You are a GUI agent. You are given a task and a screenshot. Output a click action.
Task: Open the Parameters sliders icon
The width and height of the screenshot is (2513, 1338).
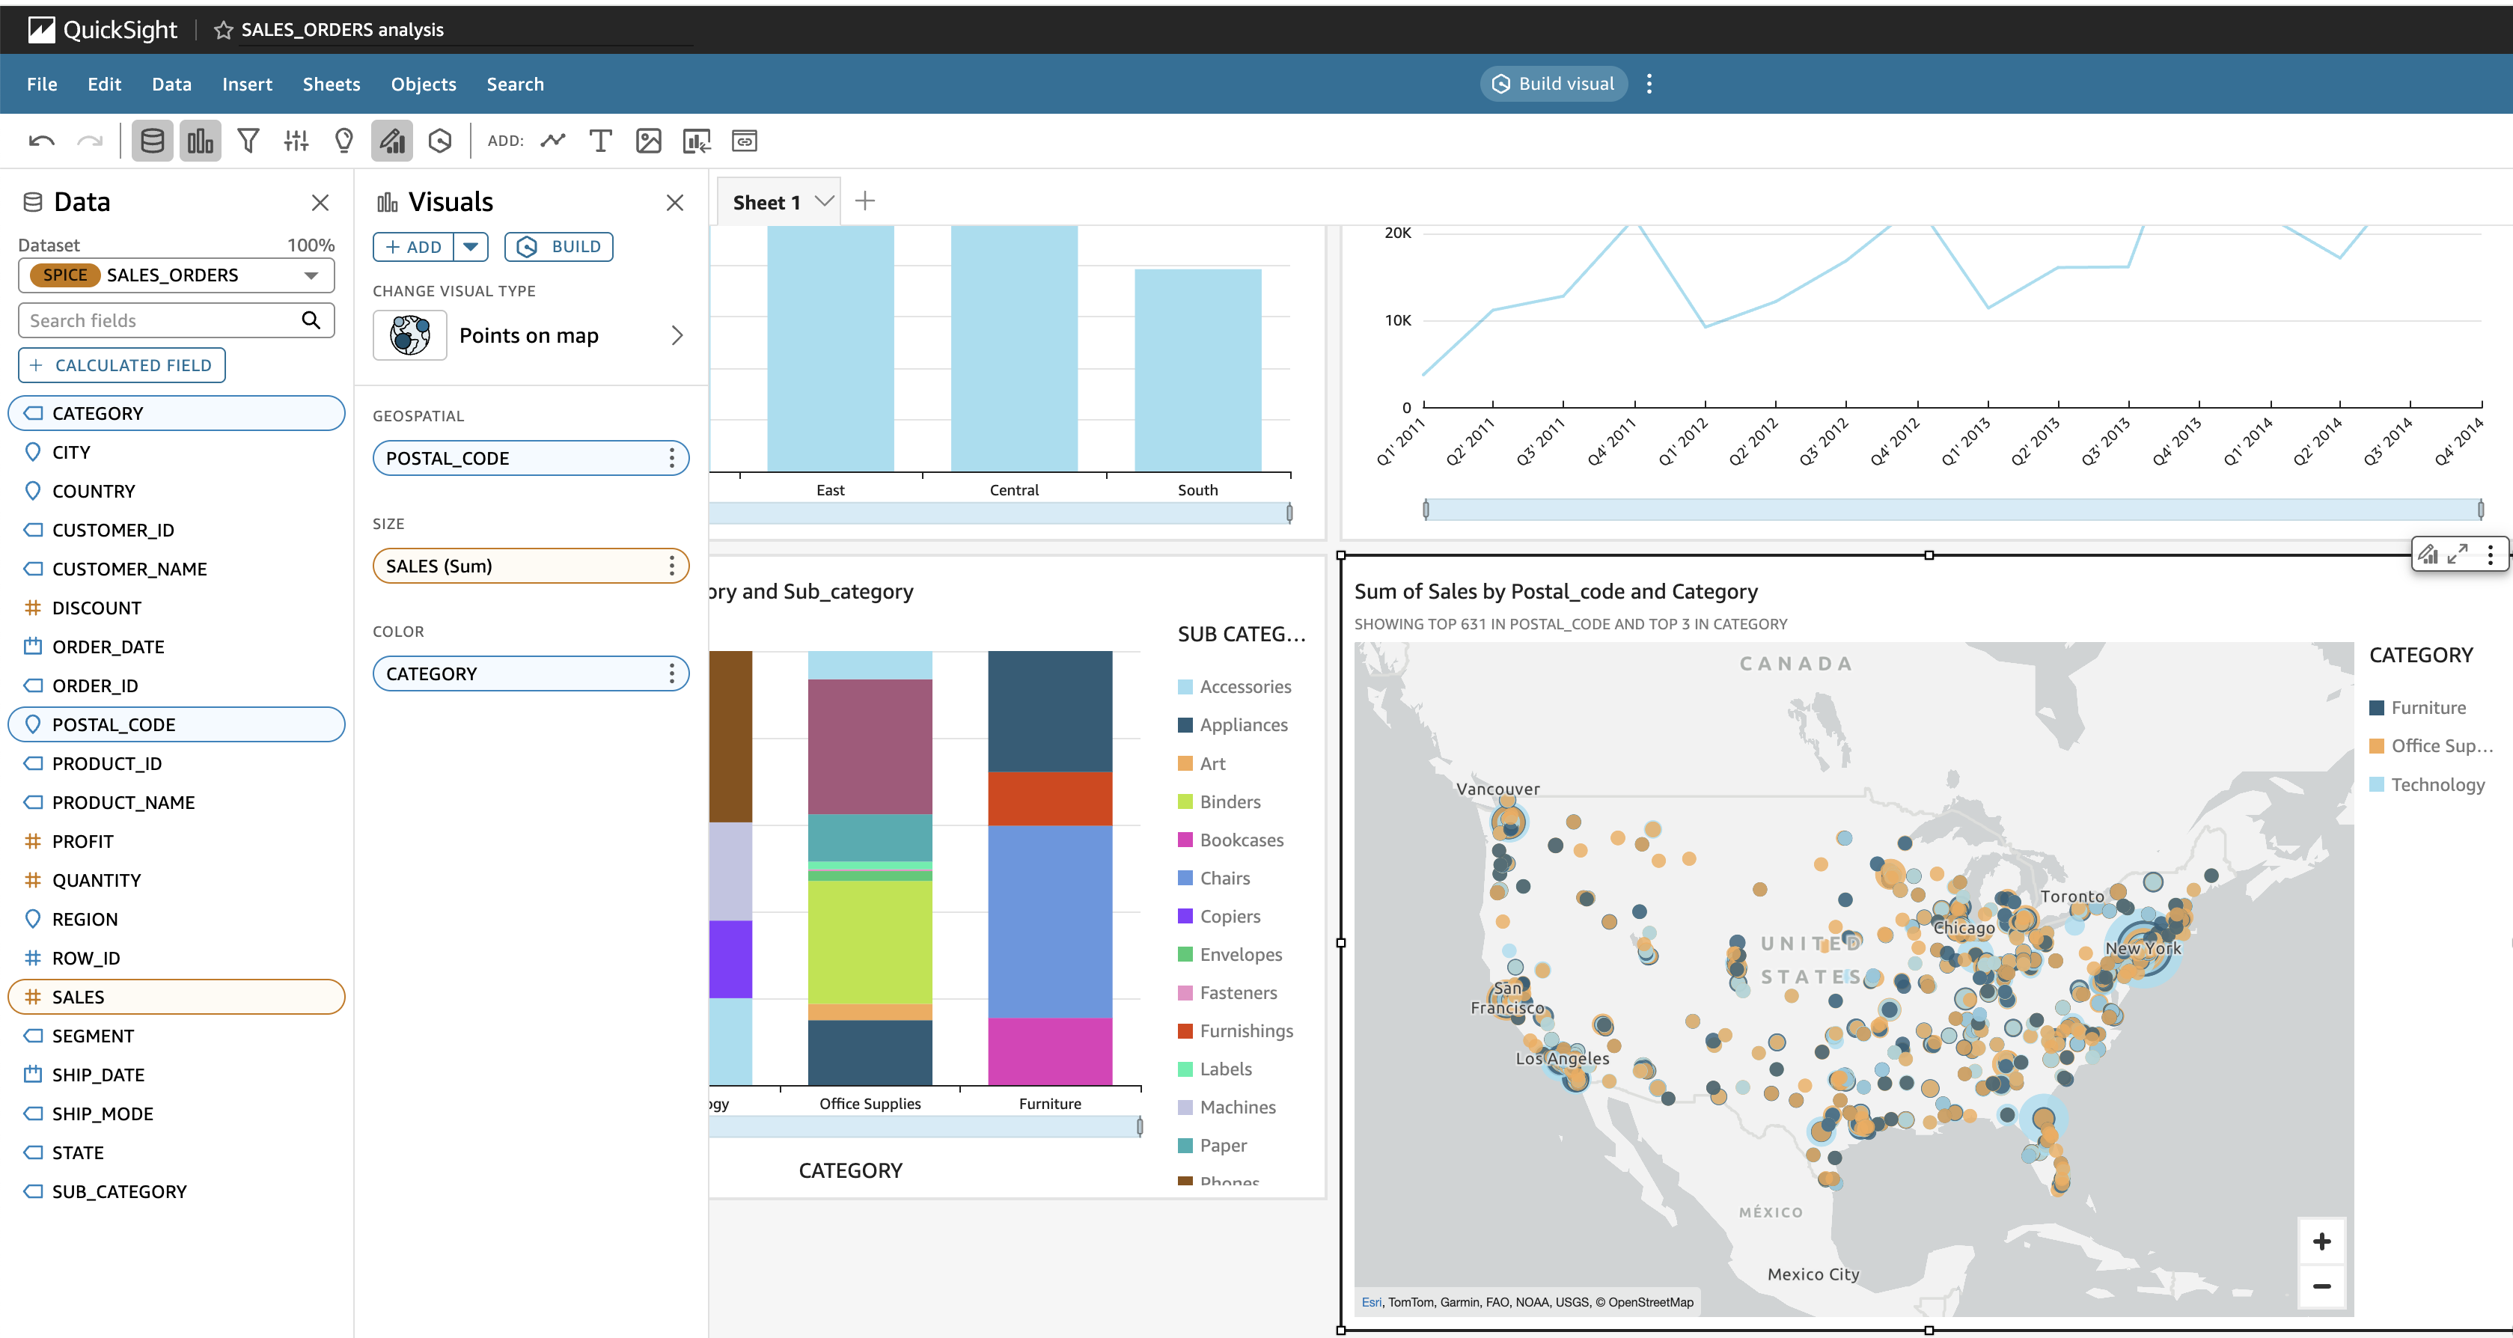click(x=296, y=141)
